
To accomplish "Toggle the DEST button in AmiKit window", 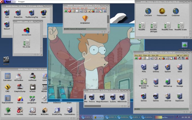I will 186,55.
